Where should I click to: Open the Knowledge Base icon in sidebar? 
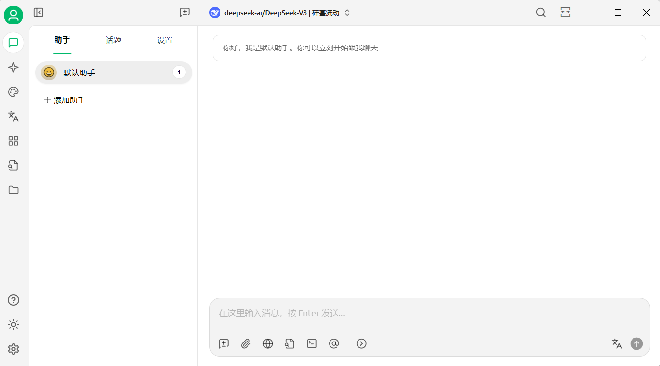click(x=13, y=166)
